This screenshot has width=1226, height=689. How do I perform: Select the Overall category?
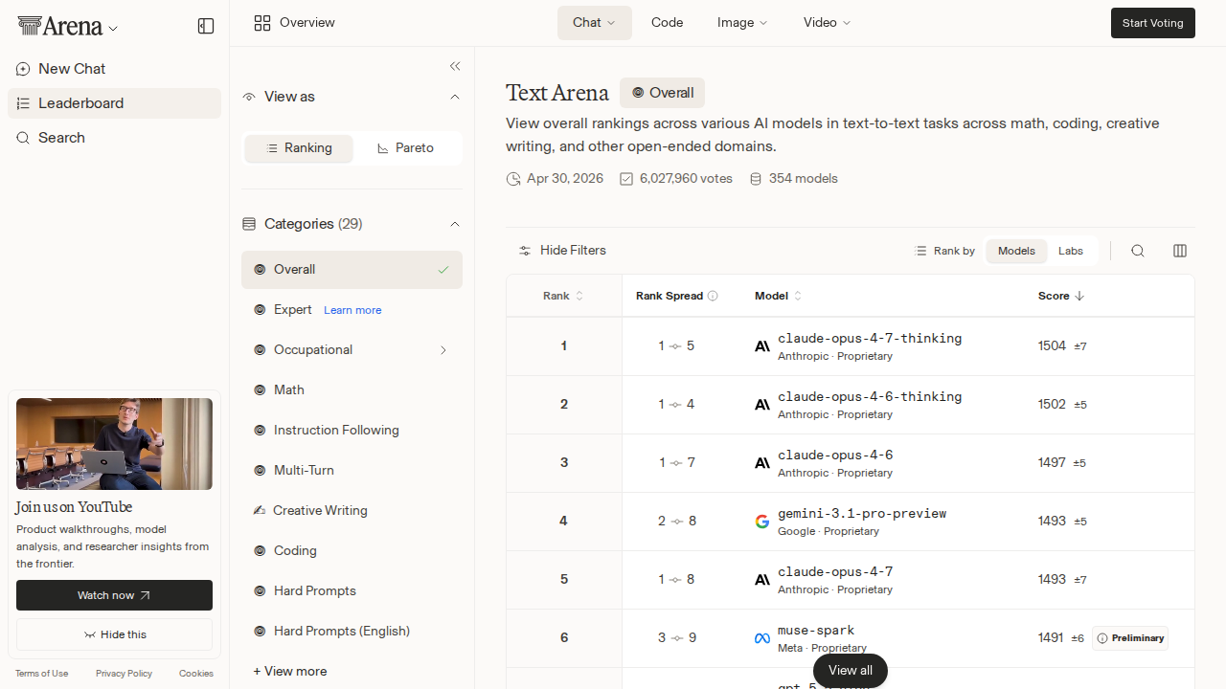coord(352,270)
